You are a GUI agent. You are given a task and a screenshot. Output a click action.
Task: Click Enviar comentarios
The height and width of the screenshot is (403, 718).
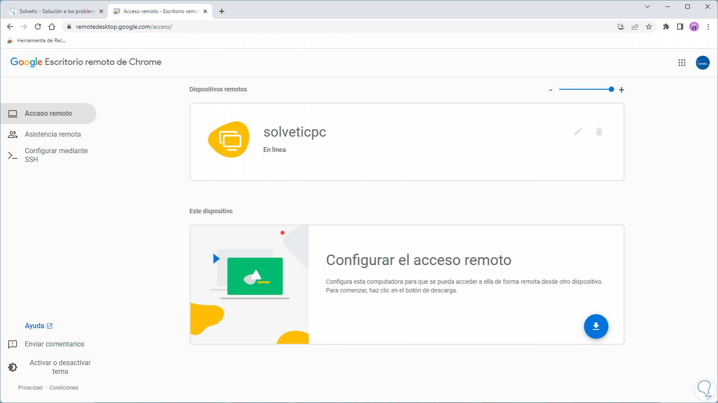(54, 344)
